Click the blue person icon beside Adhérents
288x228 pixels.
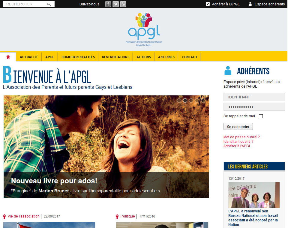click(228, 70)
